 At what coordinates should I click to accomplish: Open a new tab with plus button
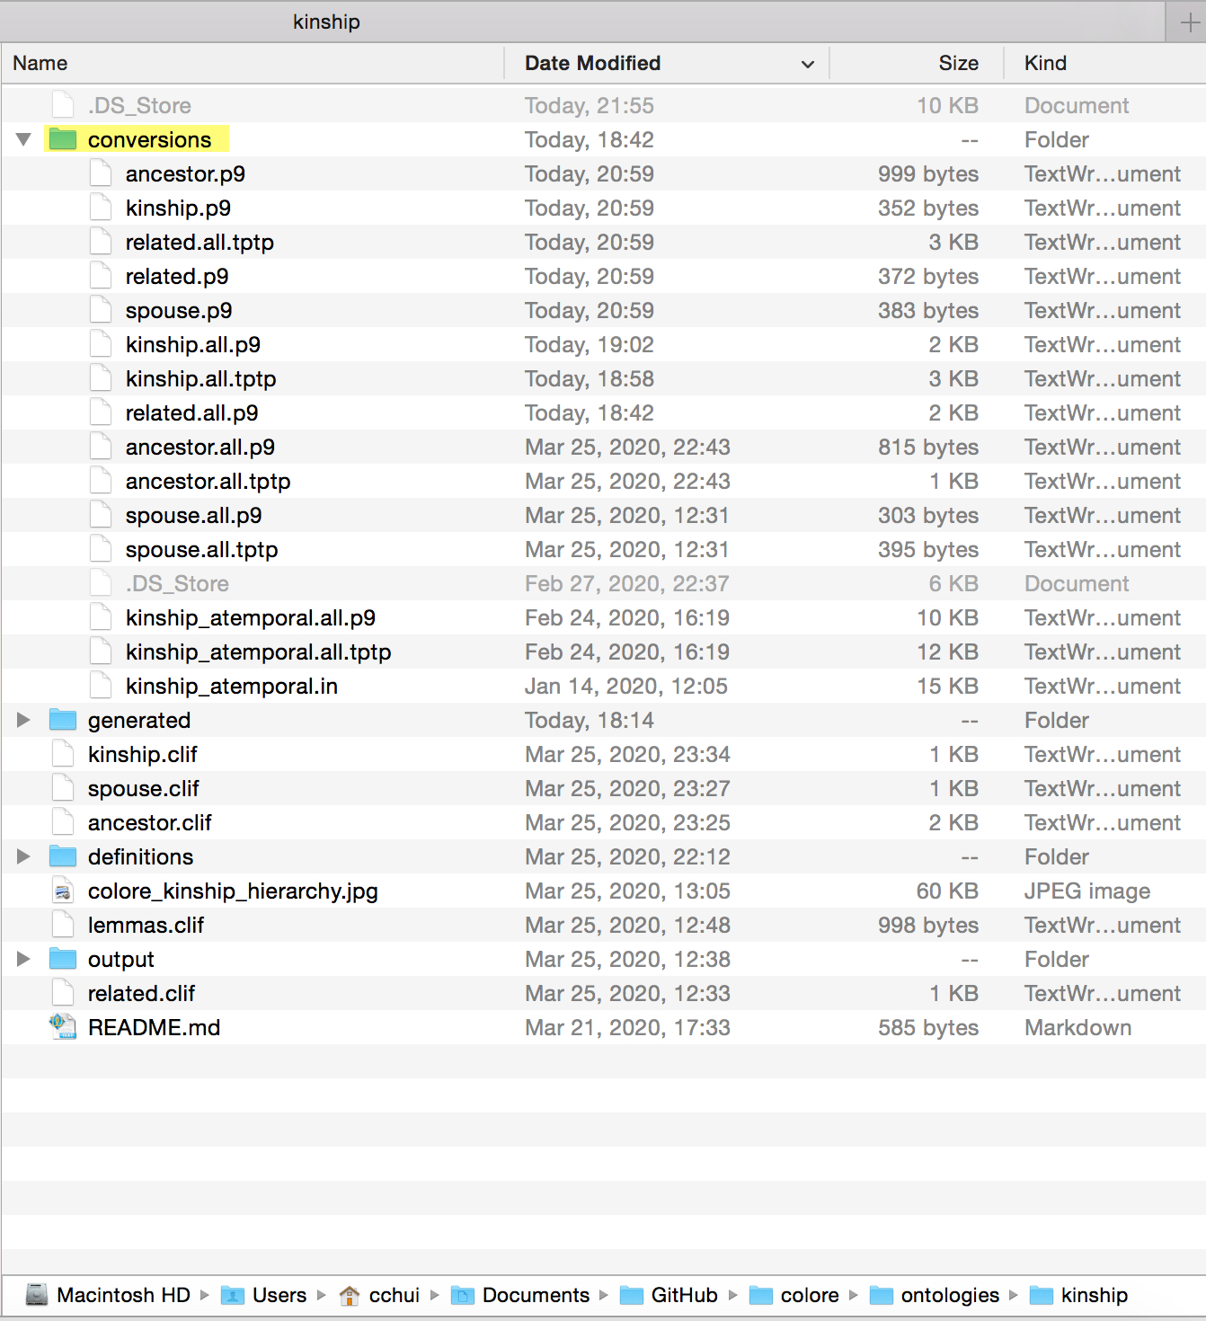point(1188,22)
